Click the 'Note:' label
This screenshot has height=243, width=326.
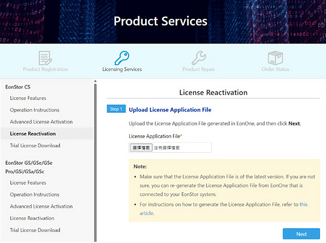click(140, 167)
